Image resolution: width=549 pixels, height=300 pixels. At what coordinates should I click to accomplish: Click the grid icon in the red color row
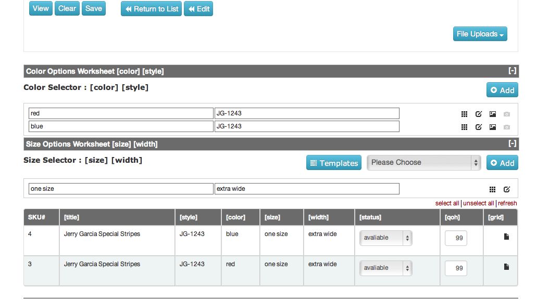[x=464, y=114]
